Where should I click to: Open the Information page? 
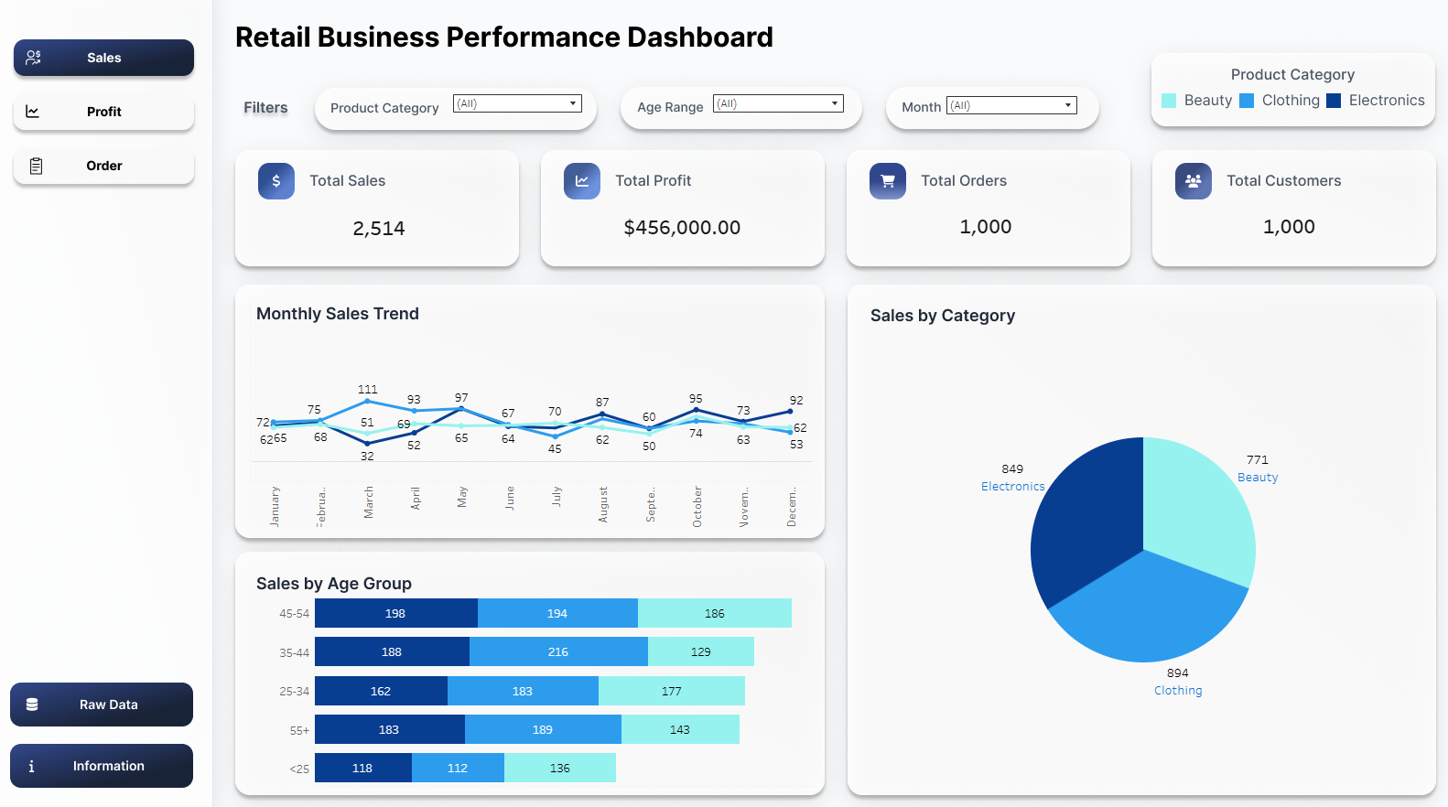click(x=102, y=766)
